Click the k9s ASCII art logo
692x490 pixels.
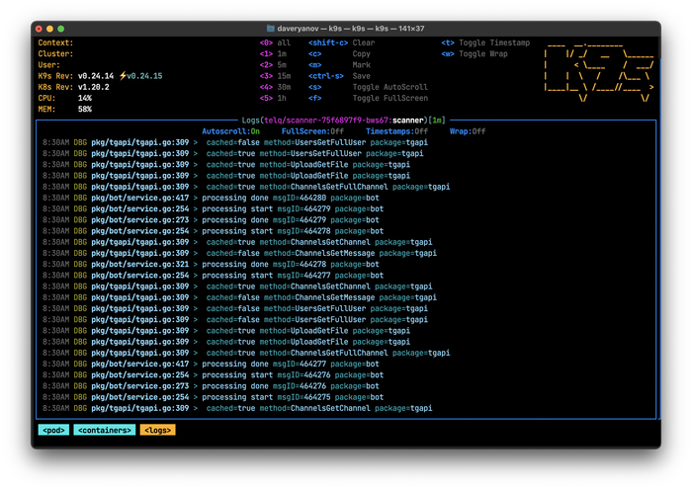coord(597,71)
